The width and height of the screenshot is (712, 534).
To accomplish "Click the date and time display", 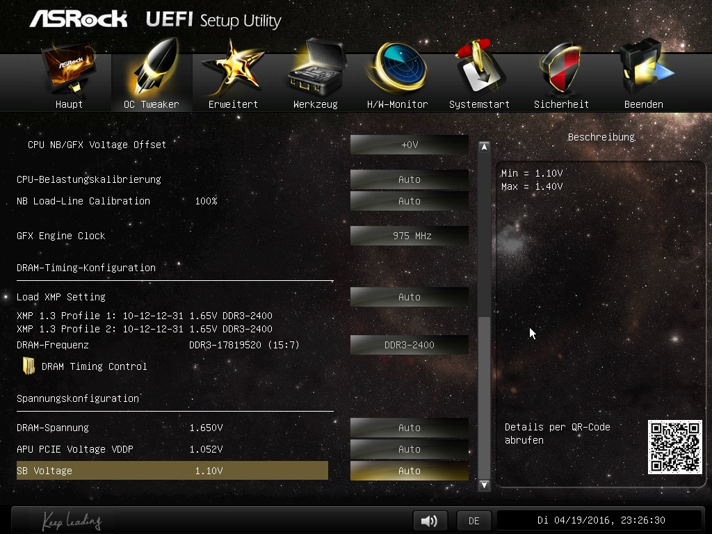I will pyautogui.click(x=601, y=520).
